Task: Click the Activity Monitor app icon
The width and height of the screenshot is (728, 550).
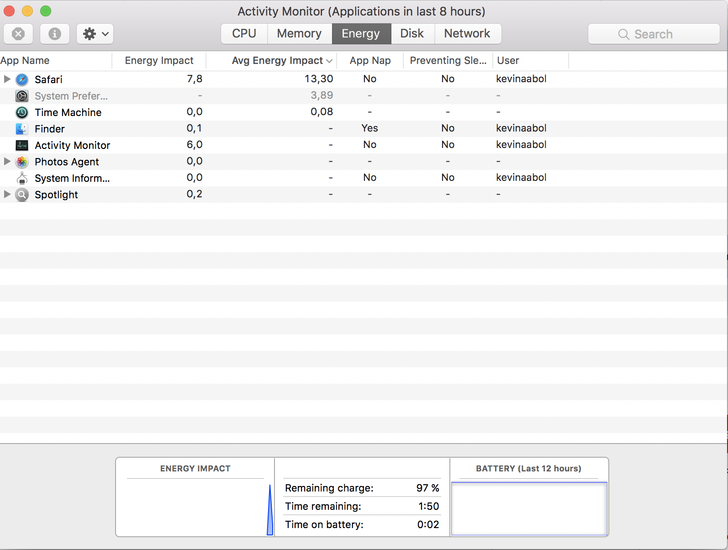Action: 22,145
